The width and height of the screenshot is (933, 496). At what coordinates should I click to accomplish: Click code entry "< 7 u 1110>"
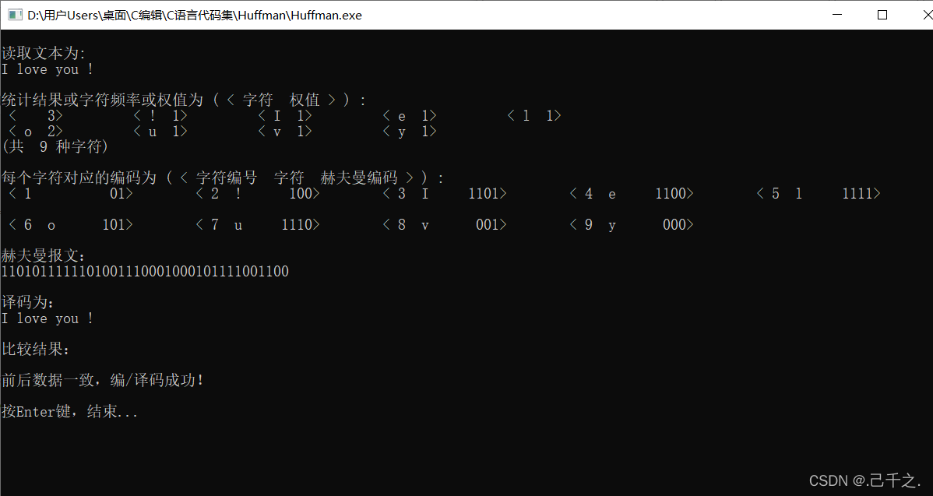coord(258,224)
